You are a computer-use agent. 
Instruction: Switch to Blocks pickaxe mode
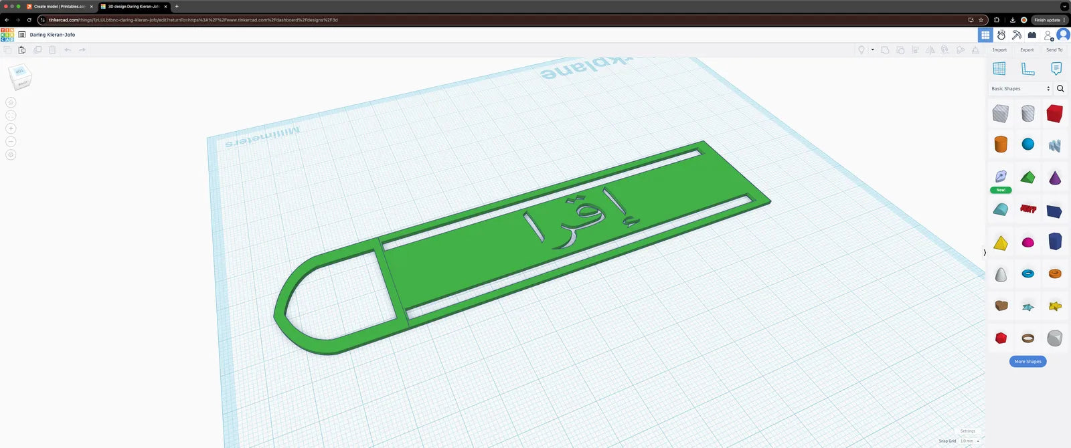(x=1017, y=35)
